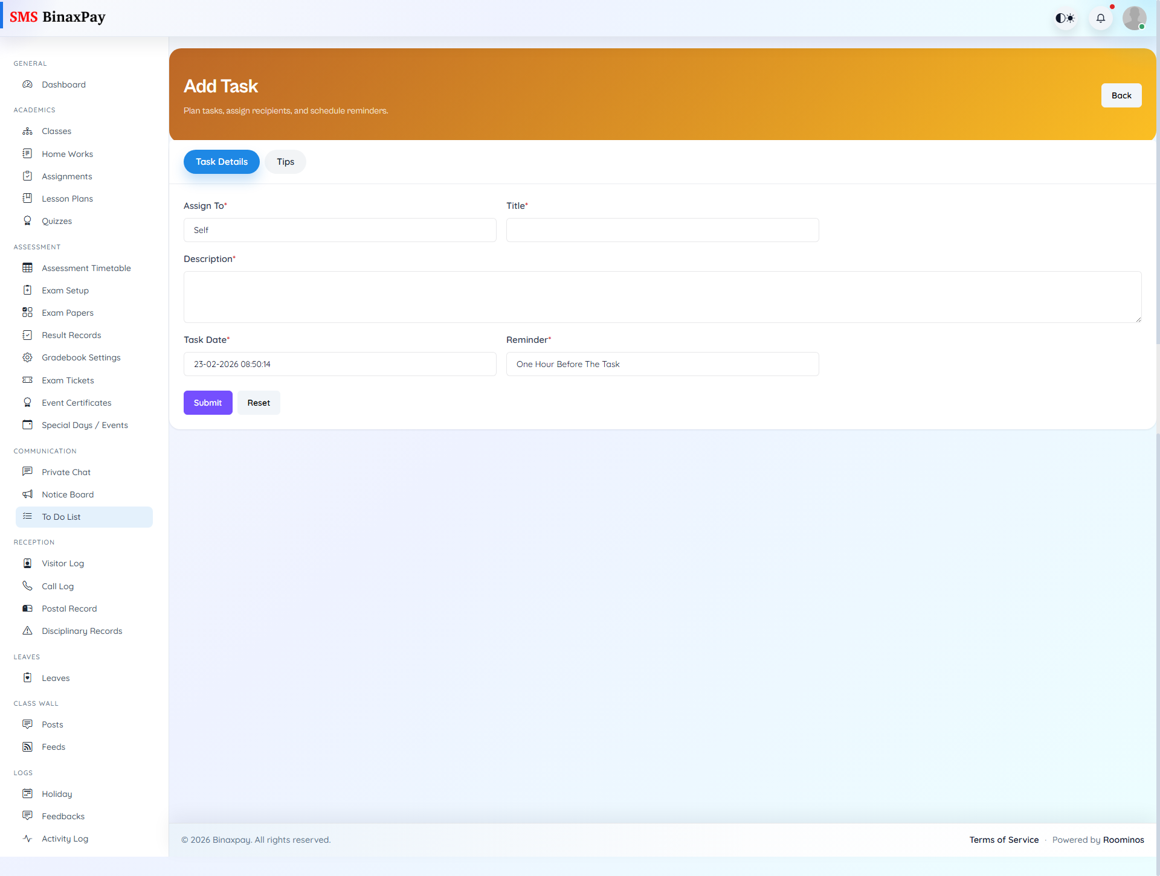Click the Feeds RSS icon

click(27, 747)
